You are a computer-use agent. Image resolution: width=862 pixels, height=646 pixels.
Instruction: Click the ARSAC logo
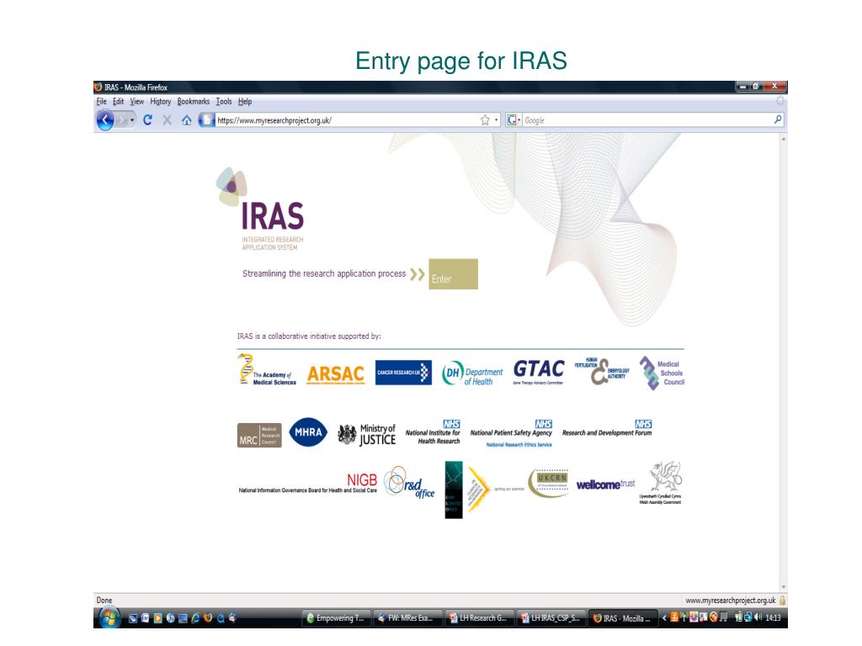(x=335, y=374)
